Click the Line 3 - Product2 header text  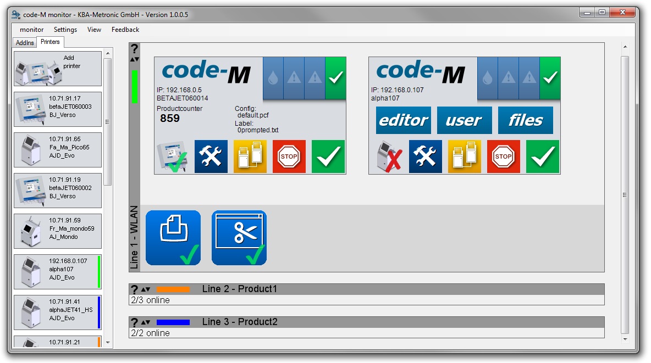240,322
